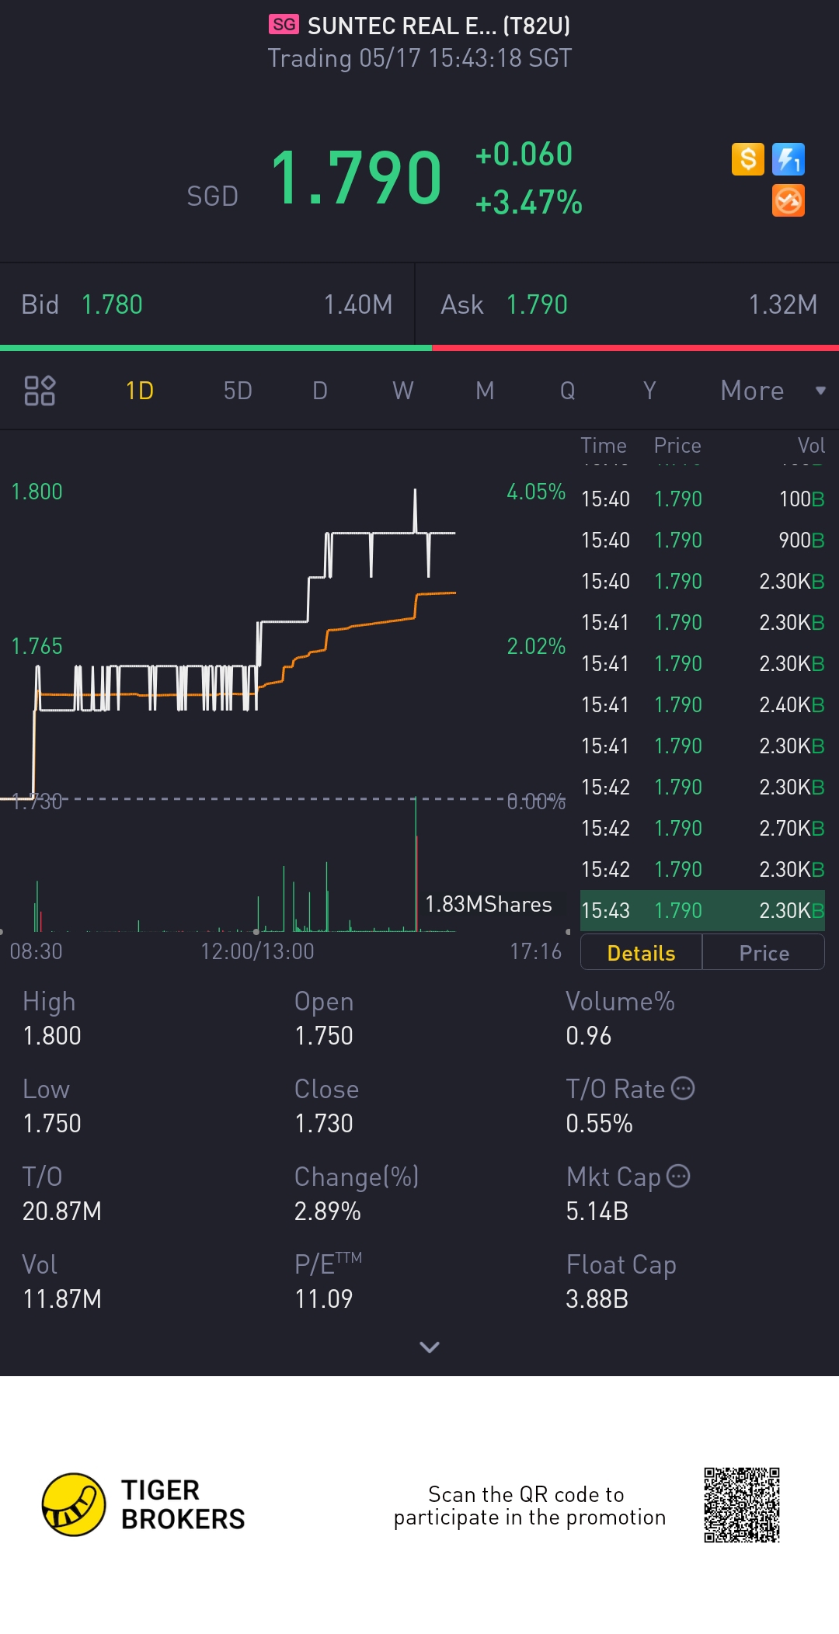Tap the +3.47% change value
The image size is (839, 1634).
(x=528, y=203)
